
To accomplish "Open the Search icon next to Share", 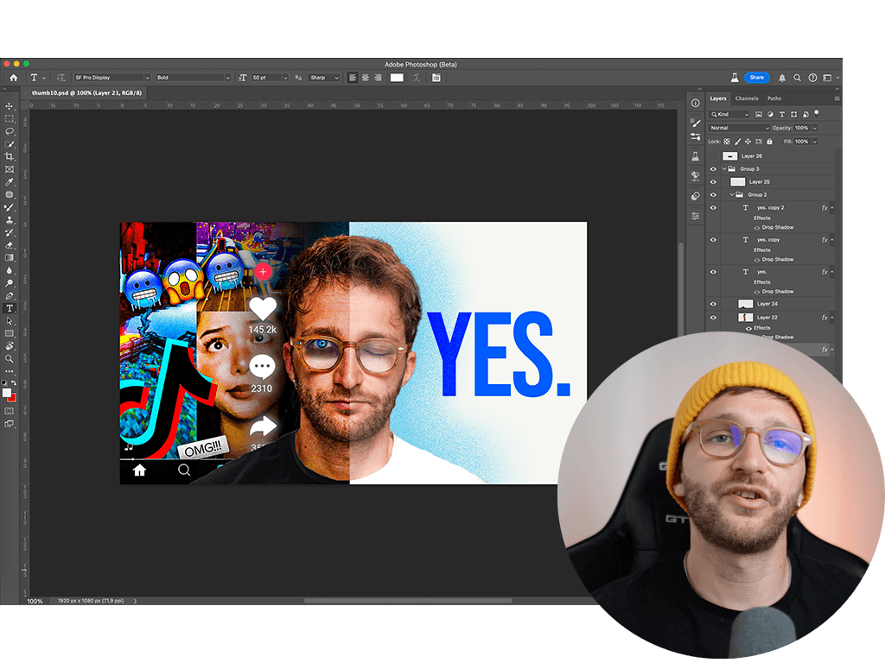I will point(798,78).
